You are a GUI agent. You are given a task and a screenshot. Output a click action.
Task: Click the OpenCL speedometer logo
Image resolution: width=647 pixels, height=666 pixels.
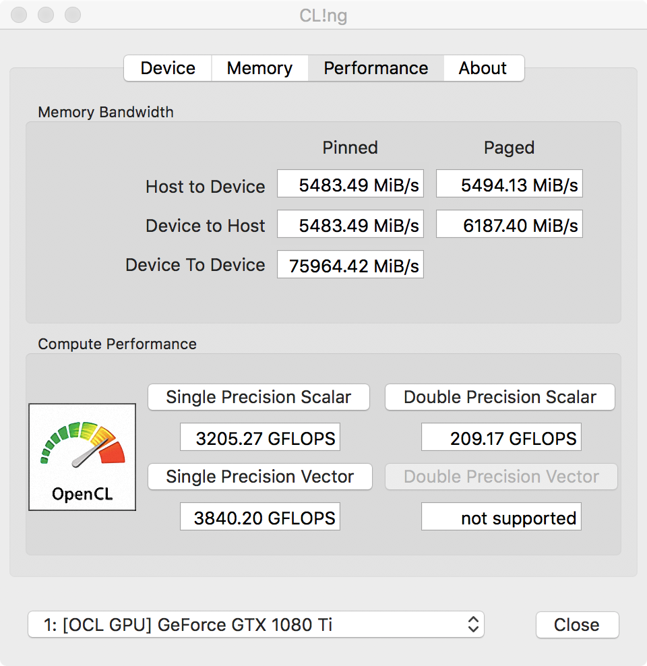(x=82, y=456)
